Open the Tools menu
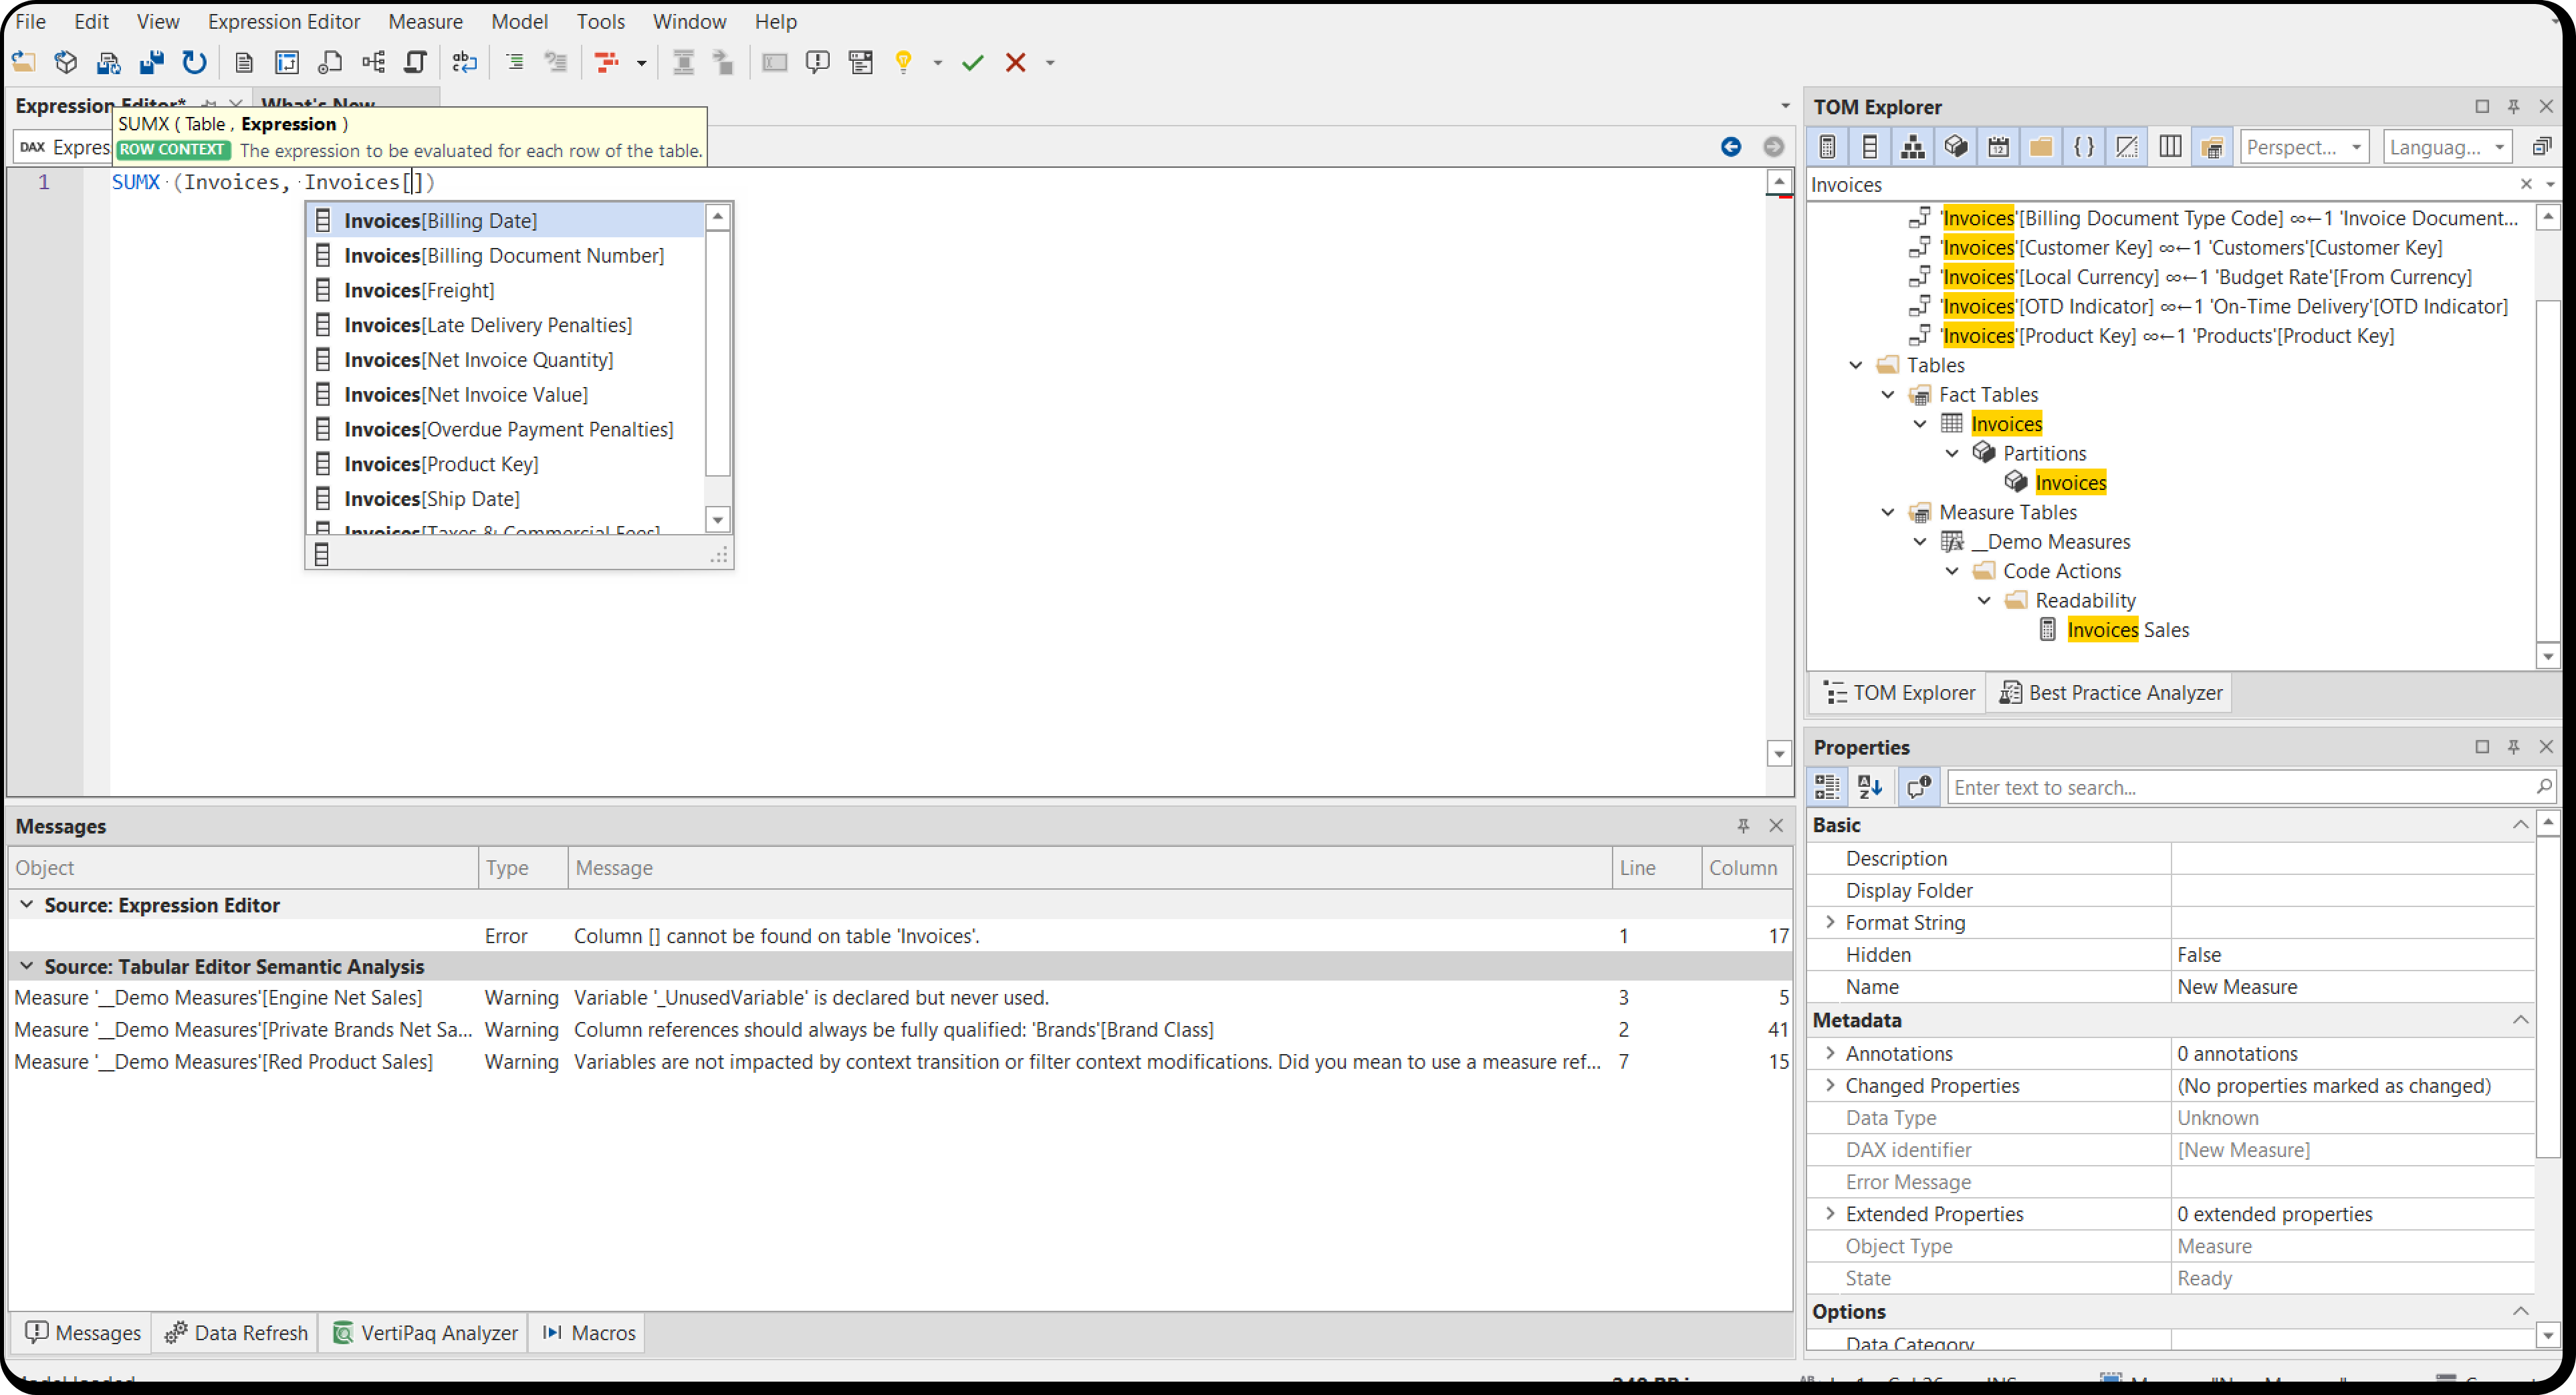Viewport: 2576px width, 1395px height. (x=600, y=21)
